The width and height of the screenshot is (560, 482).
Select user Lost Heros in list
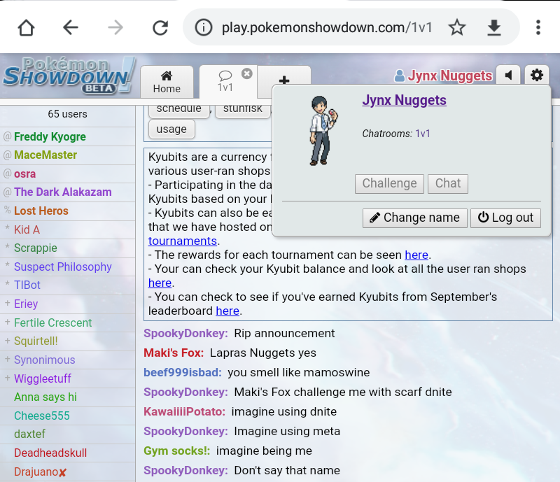(67, 211)
